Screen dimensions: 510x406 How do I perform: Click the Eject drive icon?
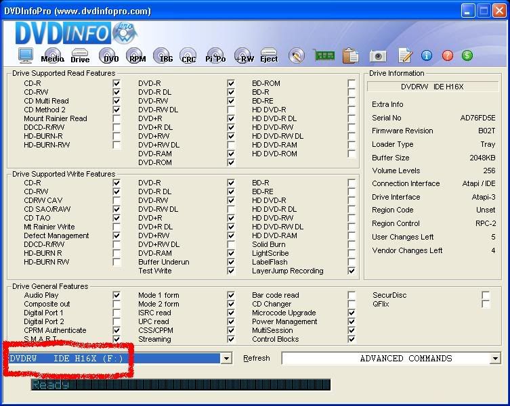point(269,55)
